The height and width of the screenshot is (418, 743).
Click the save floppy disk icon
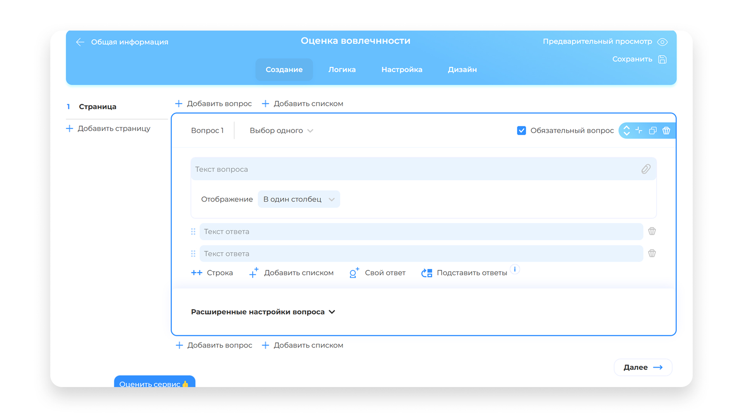pyautogui.click(x=662, y=59)
